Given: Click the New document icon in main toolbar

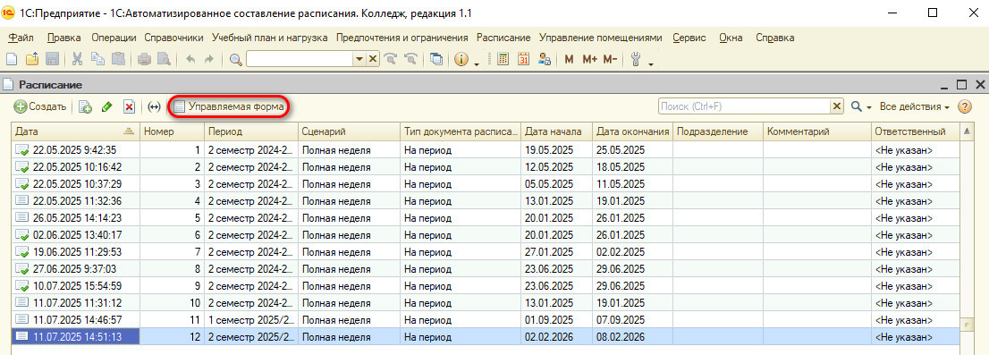Looking at the screenshot, I should pos(12,59).
